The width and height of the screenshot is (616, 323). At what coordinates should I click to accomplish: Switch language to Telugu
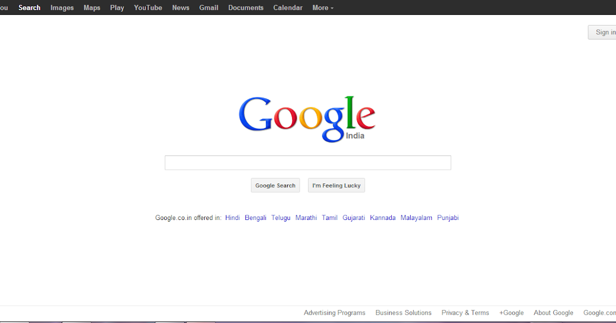click(281, 218)
